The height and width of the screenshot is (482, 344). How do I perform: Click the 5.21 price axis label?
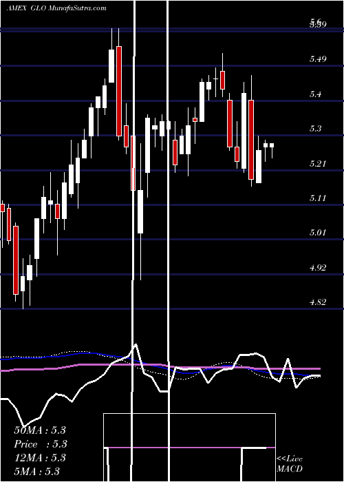[317, 163]
